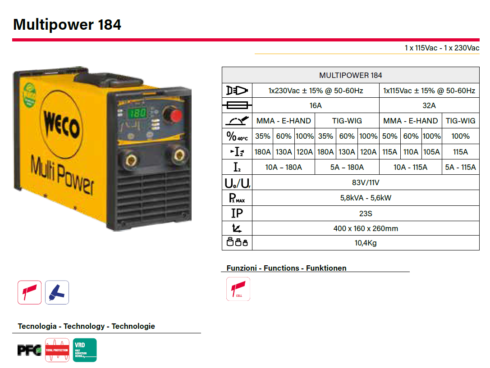Click the 83V/11V voltage cell
Screen dimensions: 490x368
(366, 183)
